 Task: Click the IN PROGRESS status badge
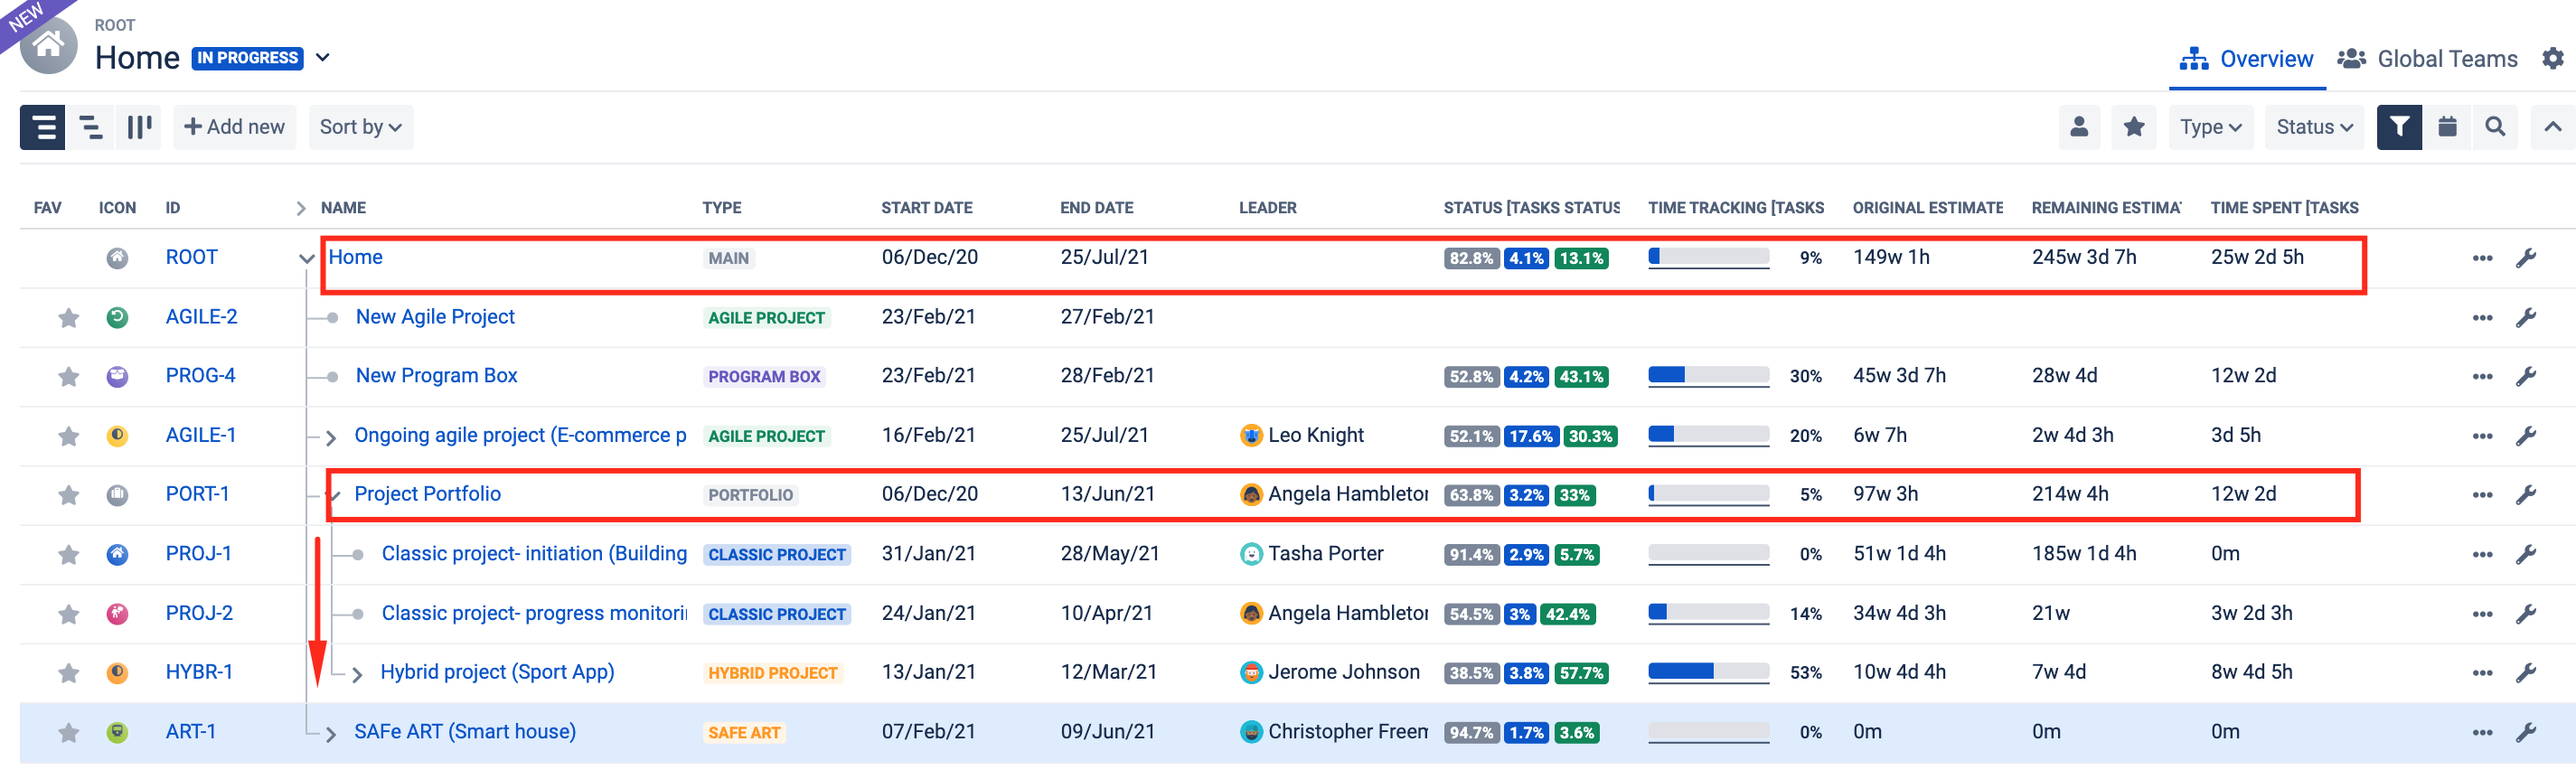(247, 58)
